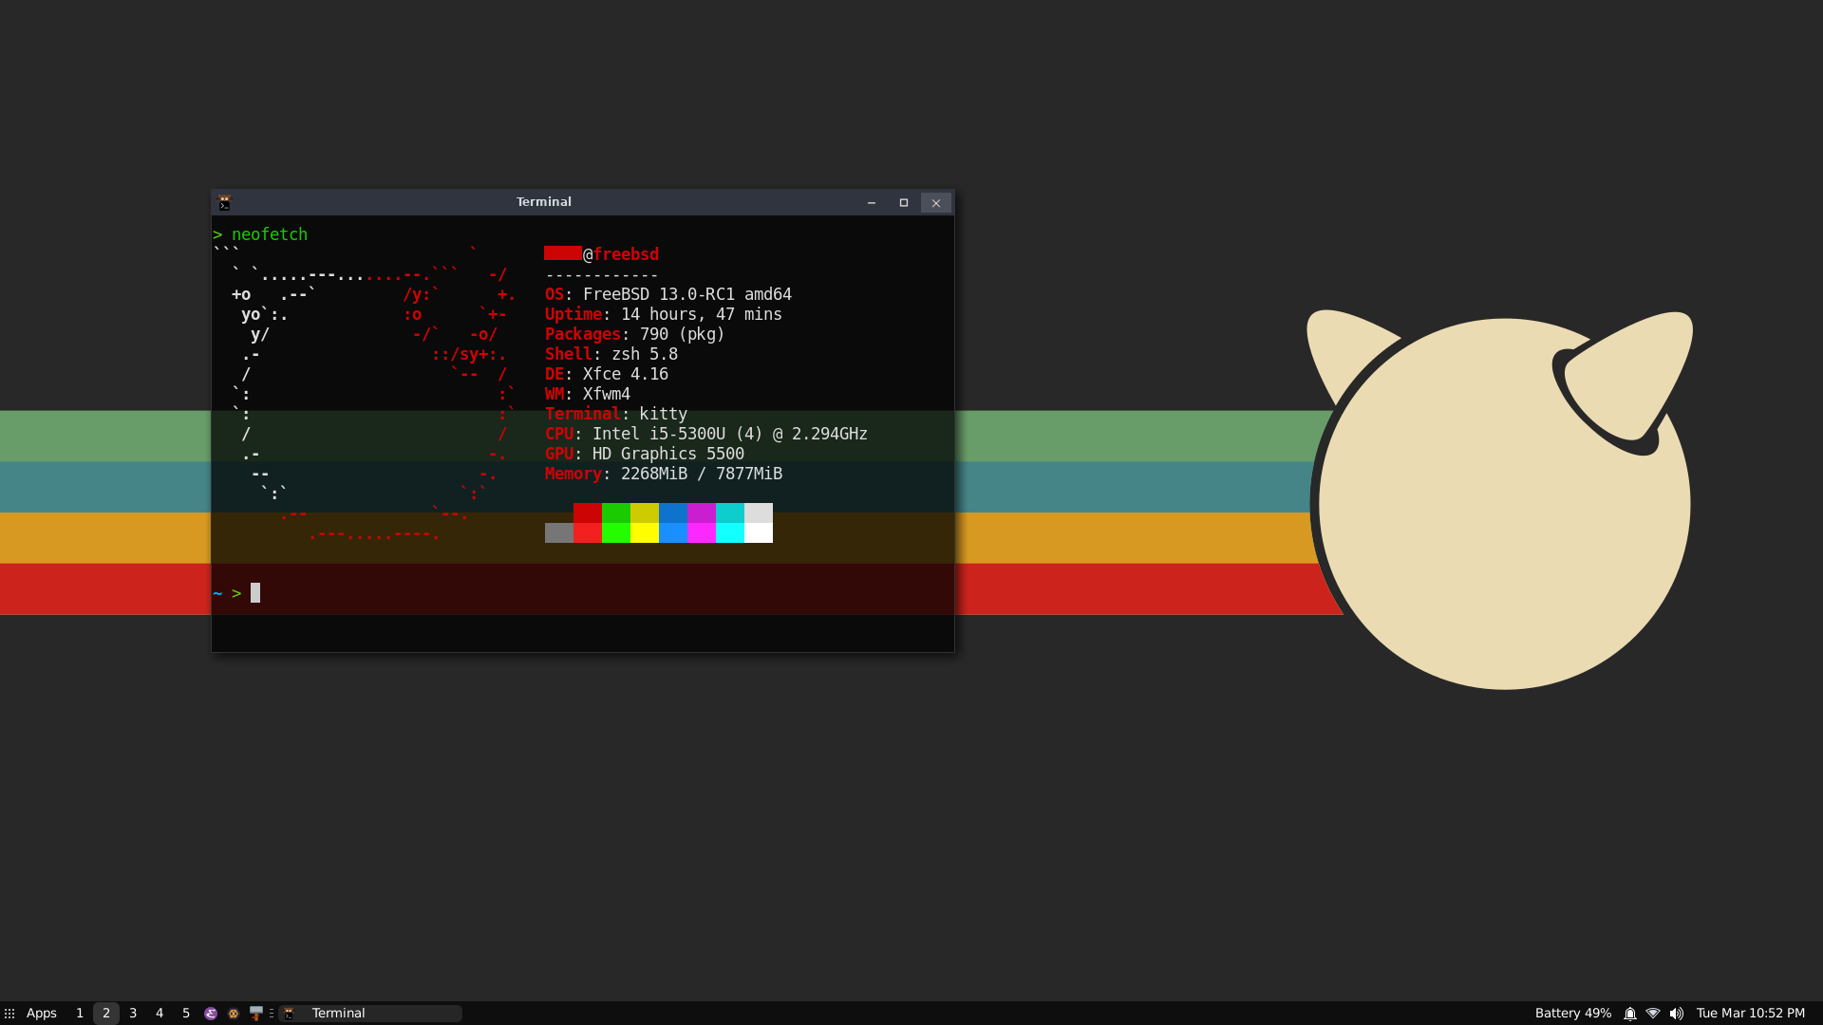Click the neofetch command text
The height and width of the screenshot is (1025, 1823).
[x=270, y=234]
